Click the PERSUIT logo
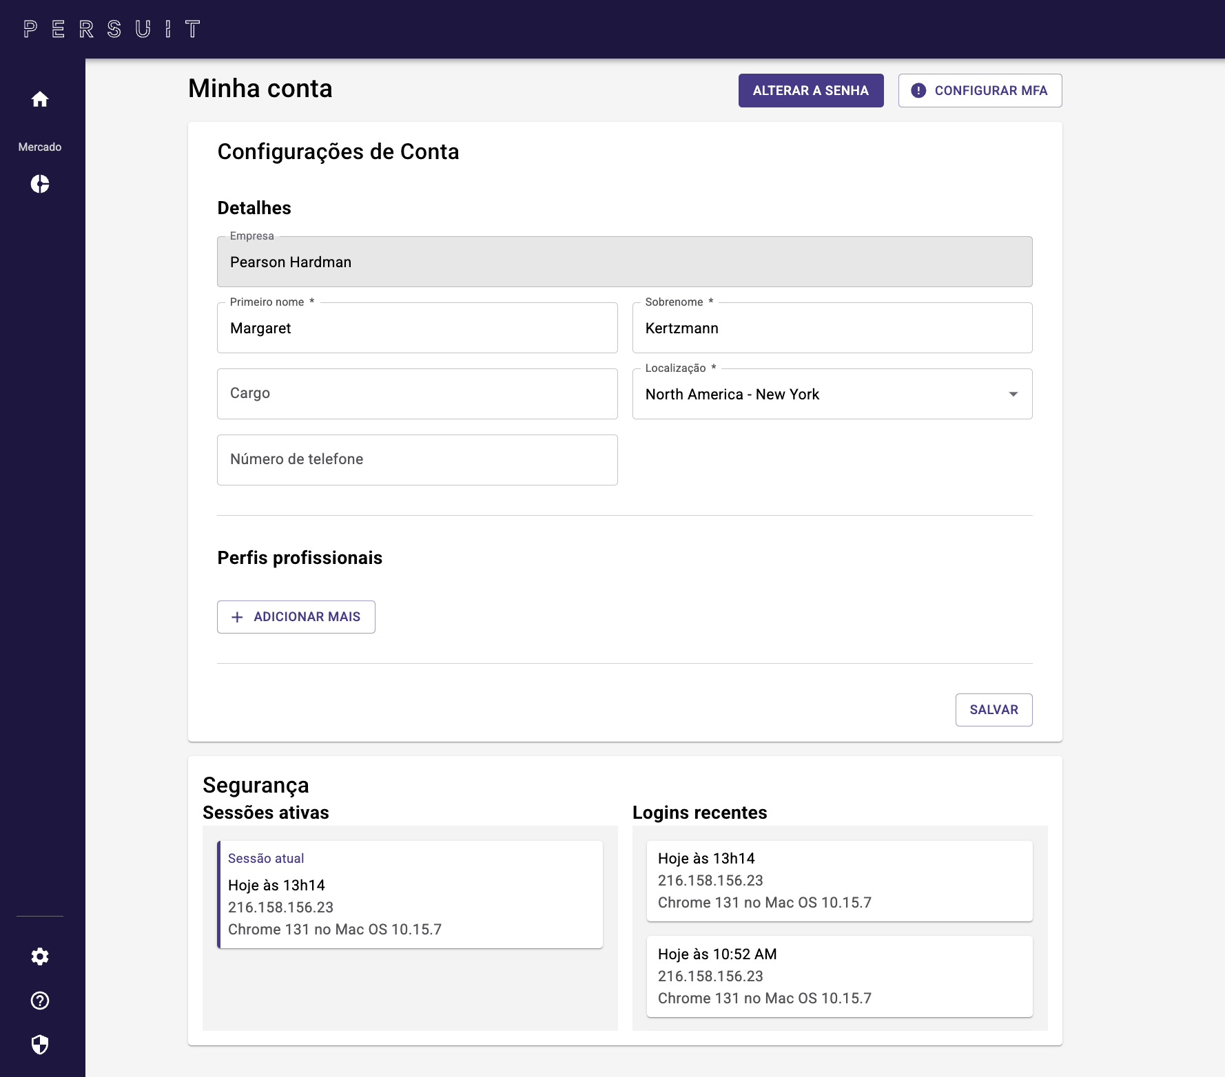 [112, 29]
